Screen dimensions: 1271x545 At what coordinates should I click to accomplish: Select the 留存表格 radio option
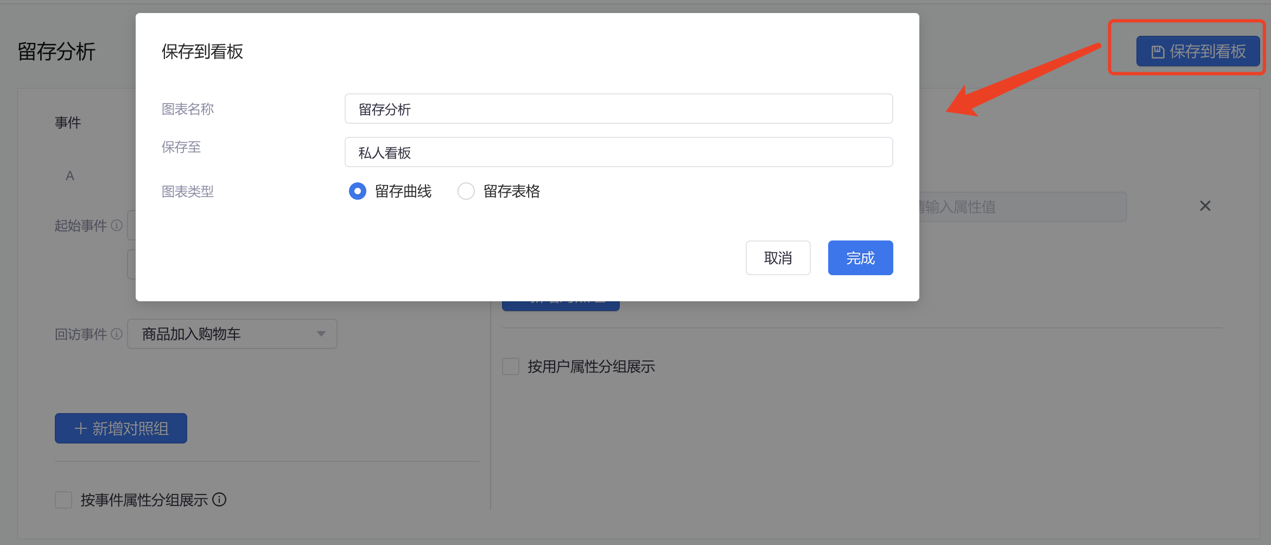466,191
